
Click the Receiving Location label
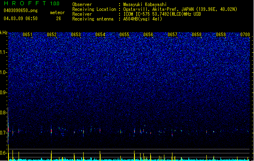pos(94,9)
